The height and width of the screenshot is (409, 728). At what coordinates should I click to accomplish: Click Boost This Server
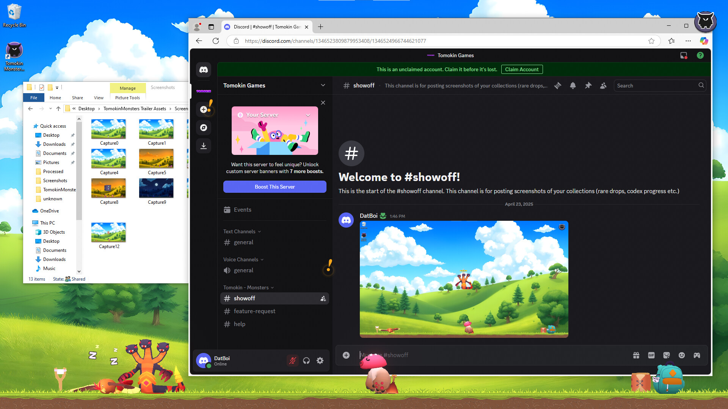click(275, 186)
